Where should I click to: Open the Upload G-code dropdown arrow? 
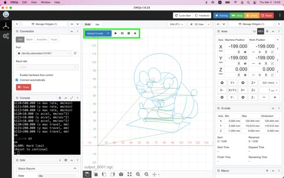tap(108, 33)
